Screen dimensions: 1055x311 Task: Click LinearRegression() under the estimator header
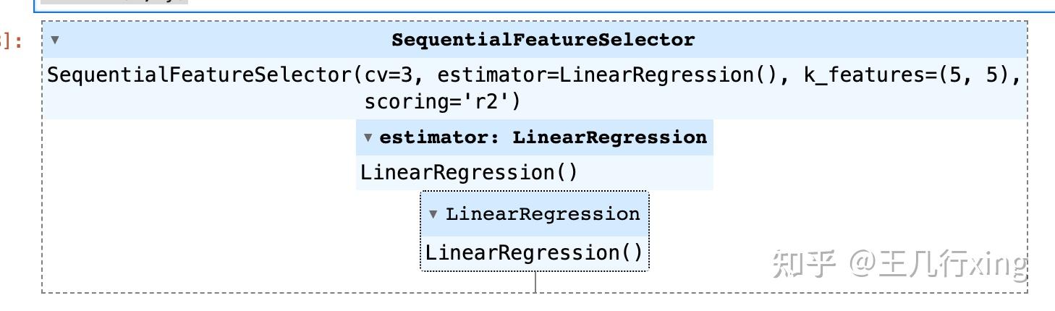point(469,173)
